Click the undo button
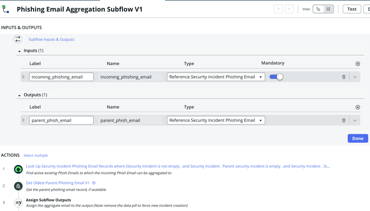The width and height of the screenshot is (370, 211). 278,9
